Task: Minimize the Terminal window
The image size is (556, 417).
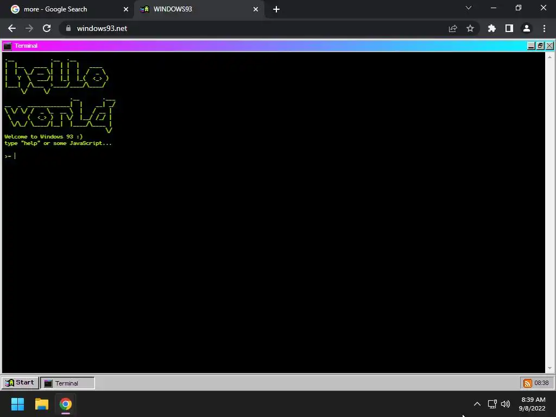Action: click(x=531, y=46)
